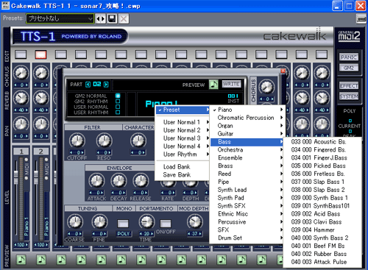Click the ATTACK envelope knob
Image resolution: width=368 pixels, height=270 pixels.
[x=96, y=181]
